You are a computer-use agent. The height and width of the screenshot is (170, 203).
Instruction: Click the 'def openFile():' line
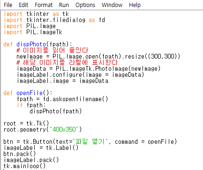coord(28,93)
